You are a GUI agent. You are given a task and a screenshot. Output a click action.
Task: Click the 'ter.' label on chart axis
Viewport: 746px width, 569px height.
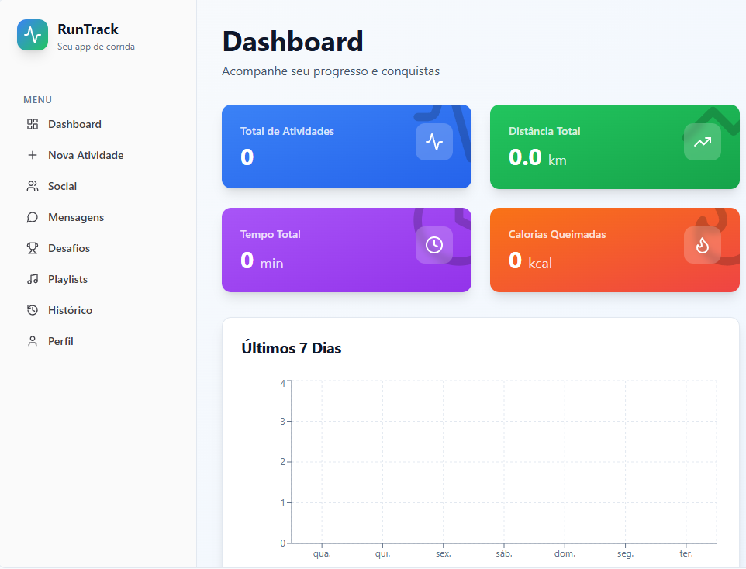[686, 553]
